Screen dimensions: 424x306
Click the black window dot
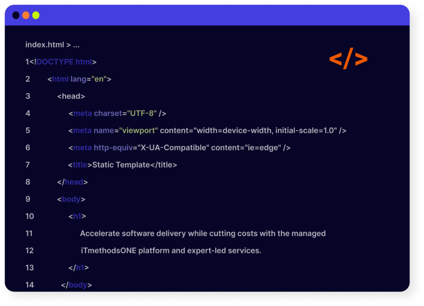coord(16,15)
